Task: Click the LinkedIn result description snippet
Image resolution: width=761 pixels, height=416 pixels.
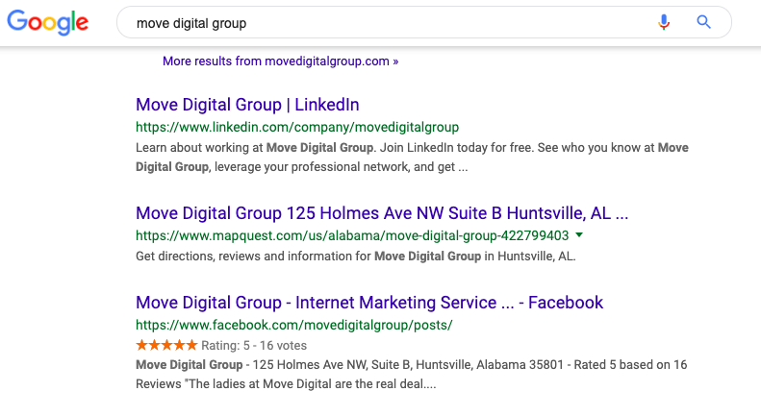Action: 412,158
